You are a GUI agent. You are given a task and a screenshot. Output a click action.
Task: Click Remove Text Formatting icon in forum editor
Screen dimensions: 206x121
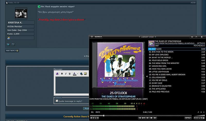[x=57, y=74]
